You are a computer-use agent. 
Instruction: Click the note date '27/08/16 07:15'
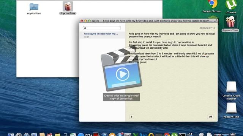207,28
